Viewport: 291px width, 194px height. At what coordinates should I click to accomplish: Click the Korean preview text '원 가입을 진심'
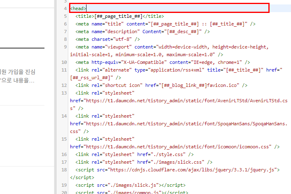click(18, 72)
